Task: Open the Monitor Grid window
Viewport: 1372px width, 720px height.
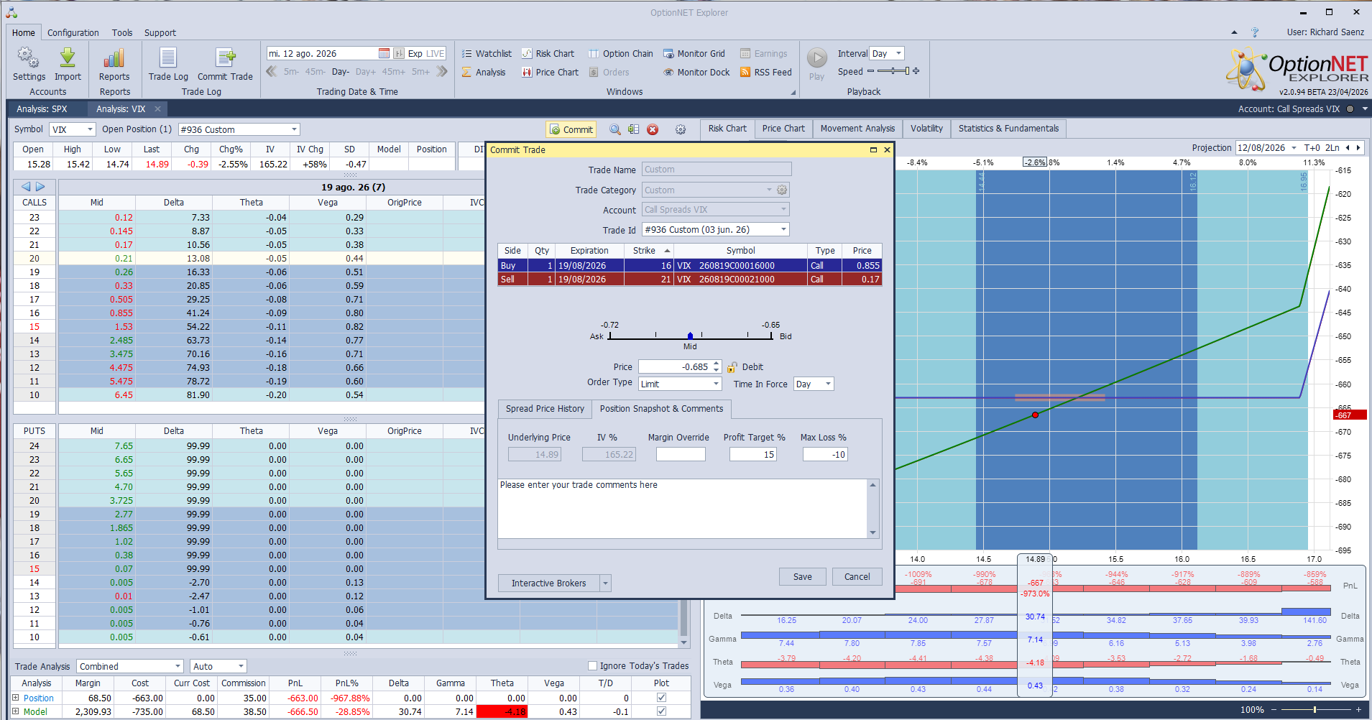Action: point(694,53)
